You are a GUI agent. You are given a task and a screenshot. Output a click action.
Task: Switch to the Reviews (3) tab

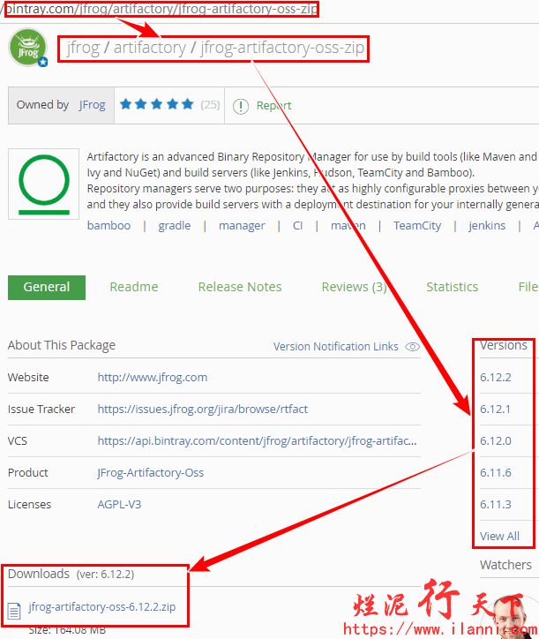[354, 287]
